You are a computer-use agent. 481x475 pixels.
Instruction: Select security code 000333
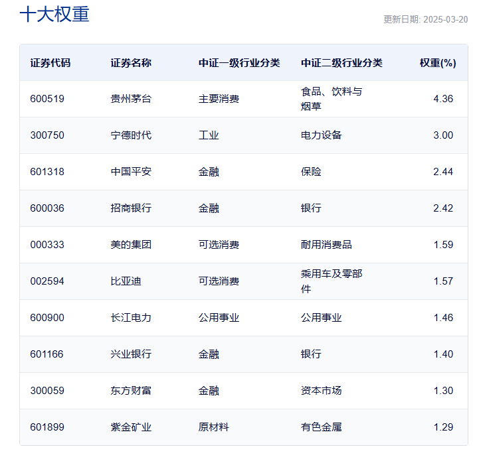click(x=47, y=244)
